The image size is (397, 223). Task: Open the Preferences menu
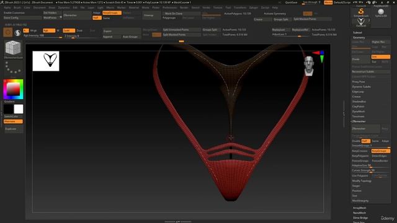tap(169, 7)
